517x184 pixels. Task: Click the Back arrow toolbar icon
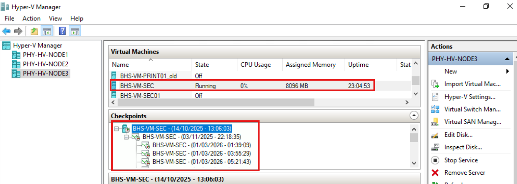[x=6, y=31]
